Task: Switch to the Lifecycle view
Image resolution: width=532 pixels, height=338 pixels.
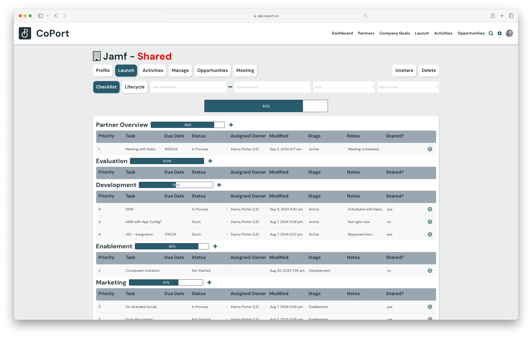Action: [x=135, y=87]
